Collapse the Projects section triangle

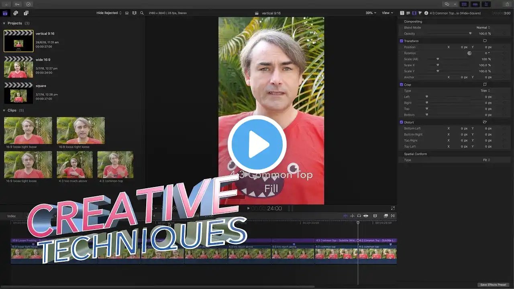pos(4,23)
